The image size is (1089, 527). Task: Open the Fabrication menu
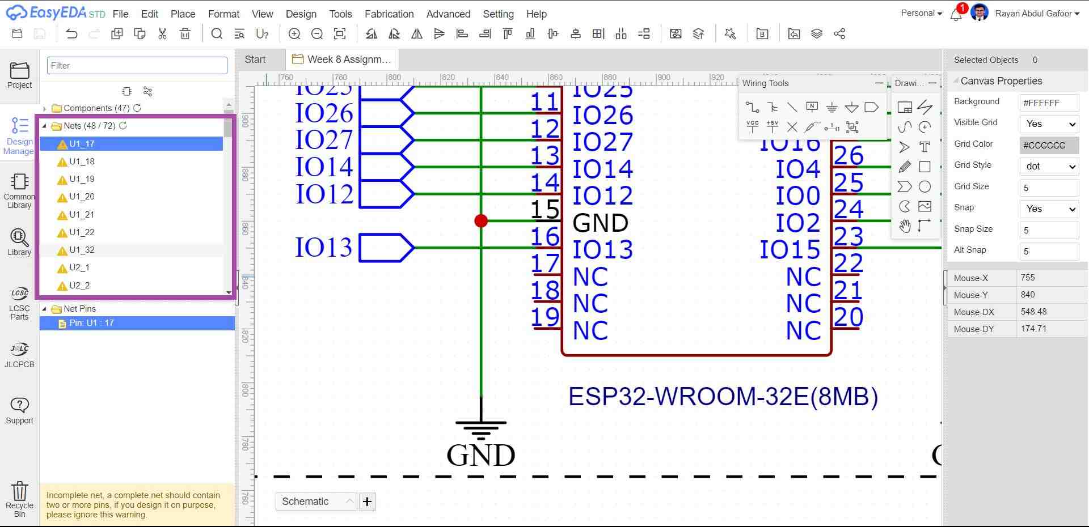click(389, 14)
